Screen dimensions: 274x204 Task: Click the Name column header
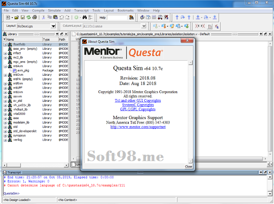pos(23,39)
